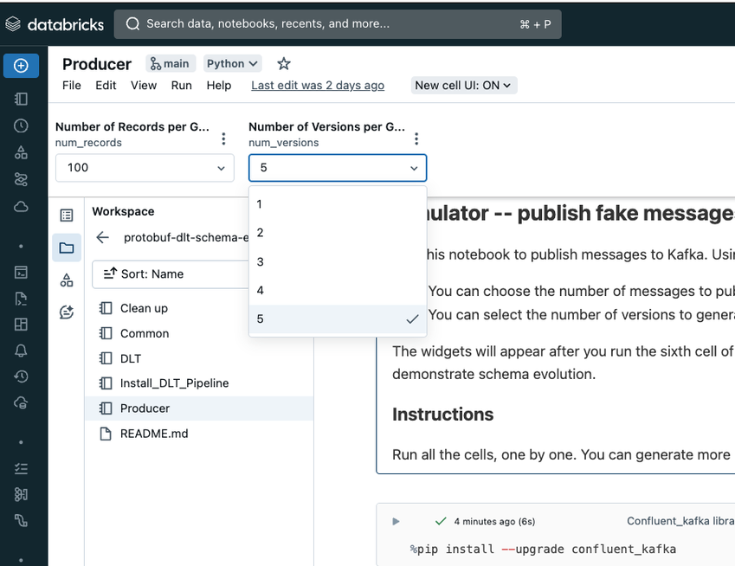Image resolution: width=735 pixels, height=566 pixels.
Task: Click the protobuf-dlt-schema folder path
Action: (x=186, y=237)
